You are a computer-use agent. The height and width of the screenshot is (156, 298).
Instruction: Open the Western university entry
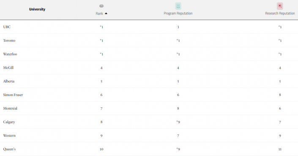click(x=9, y=136)
